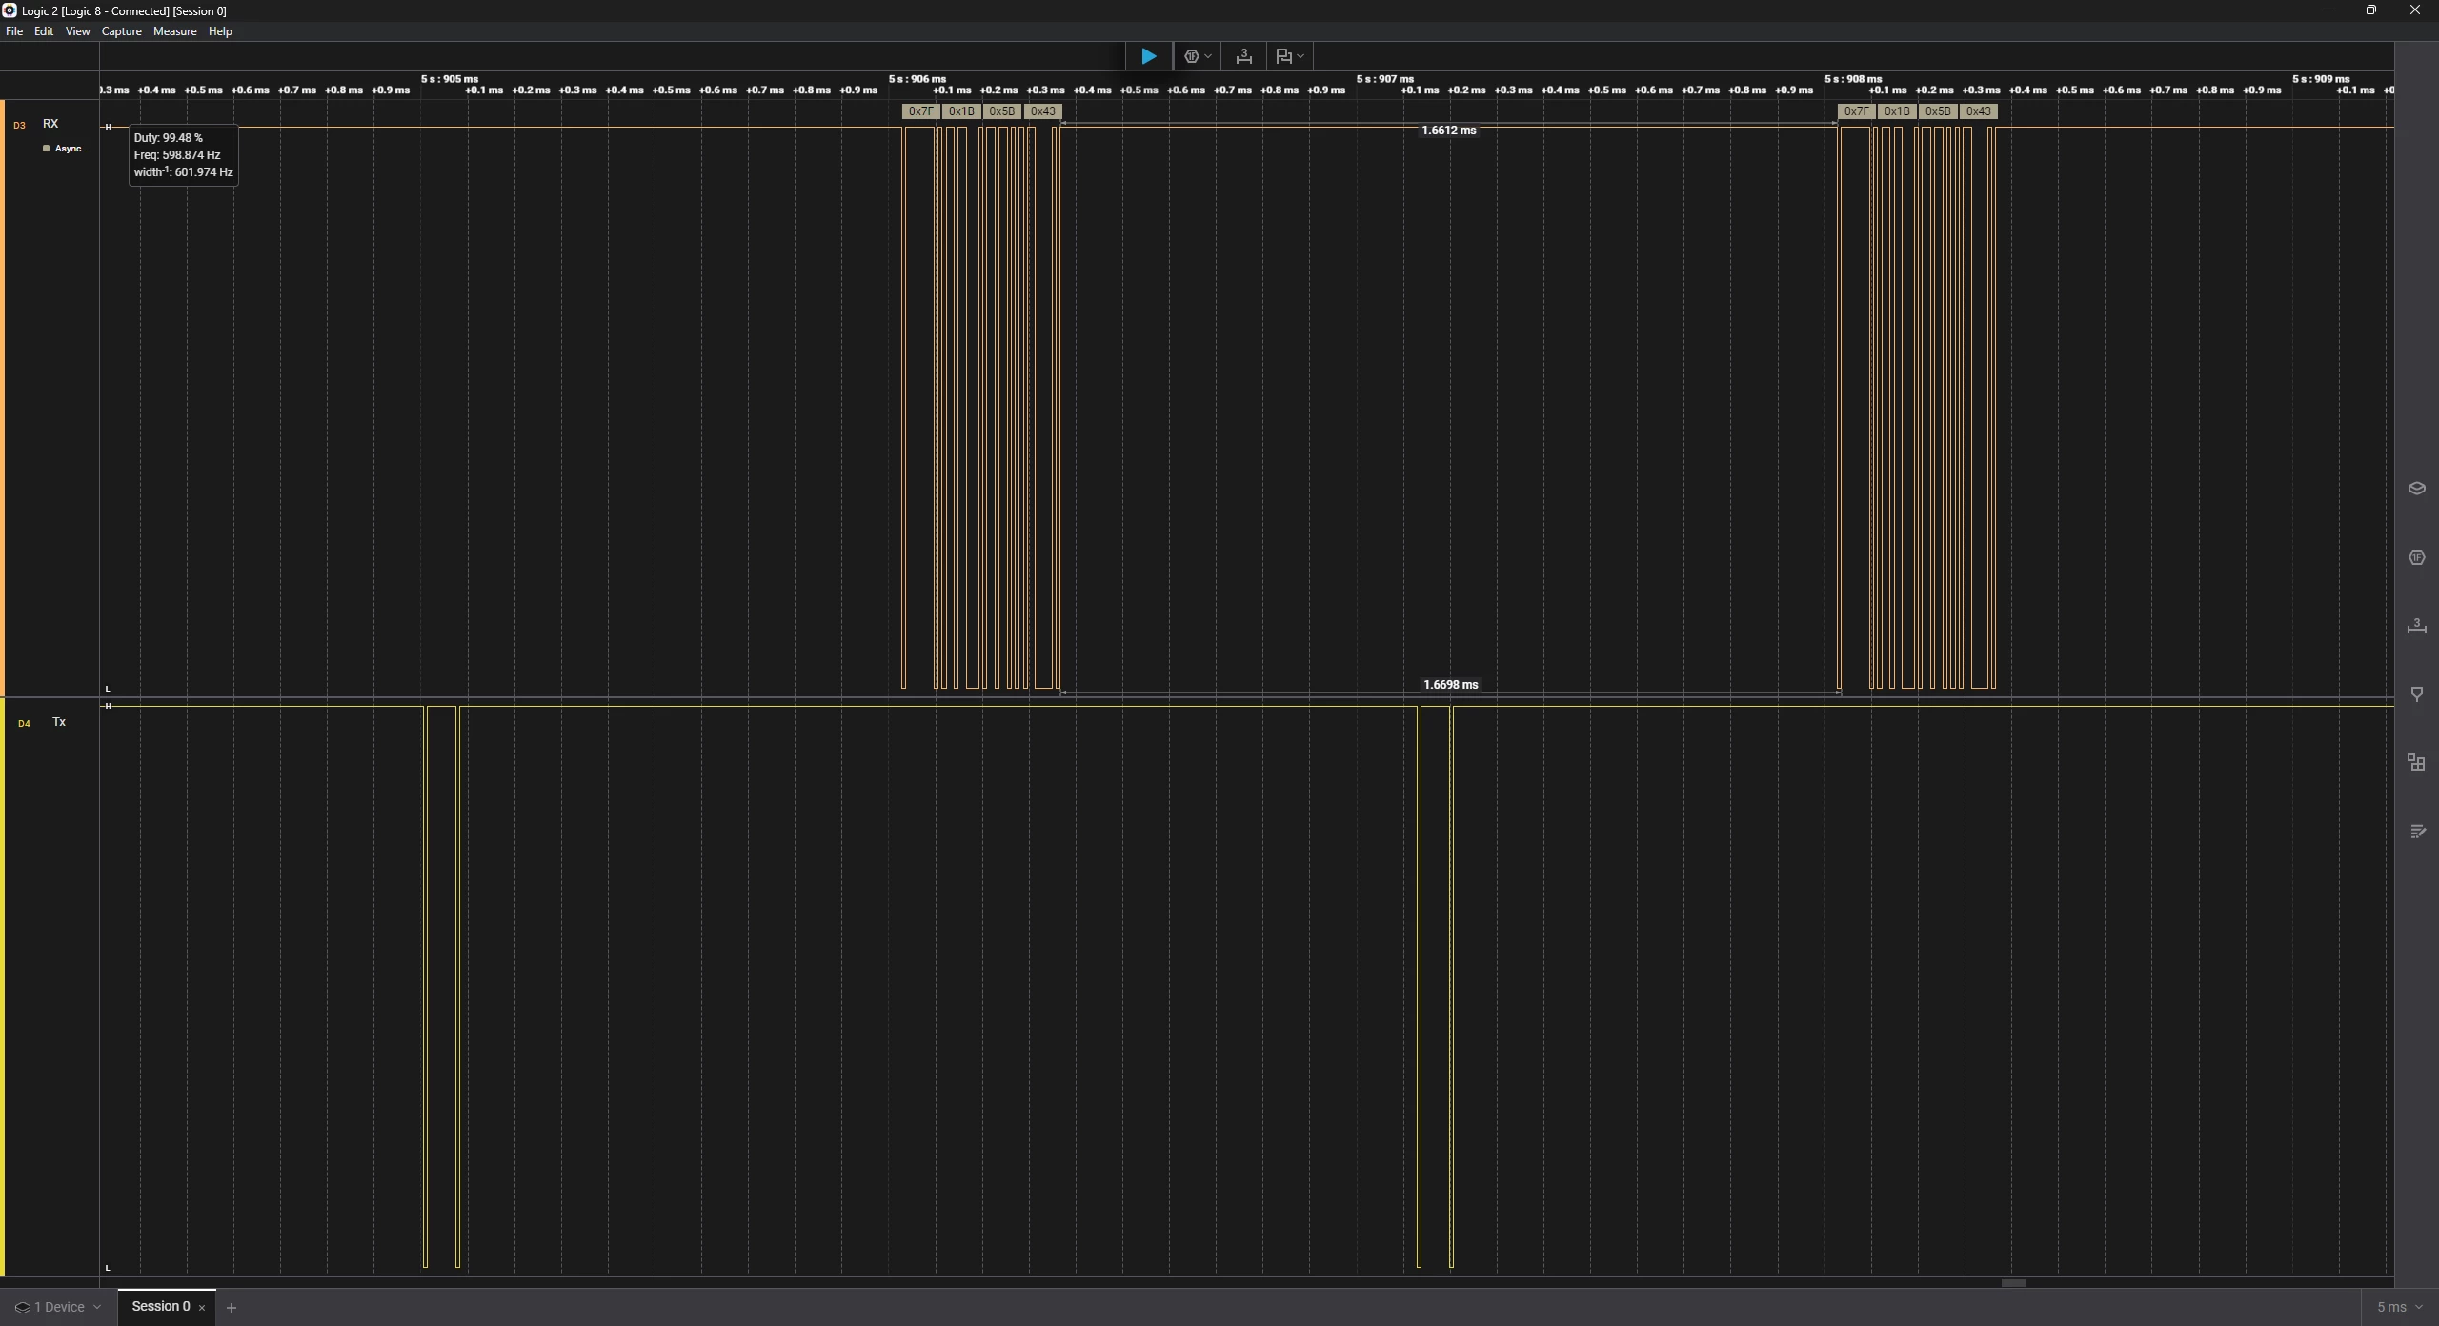
Task: Click the first 0x7F decoded byte bubble
Action: coord(921,111)
